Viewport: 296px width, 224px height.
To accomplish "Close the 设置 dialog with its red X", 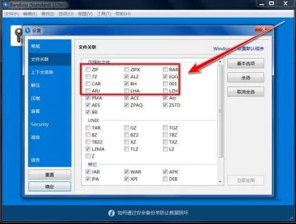I will click(263, 30).
